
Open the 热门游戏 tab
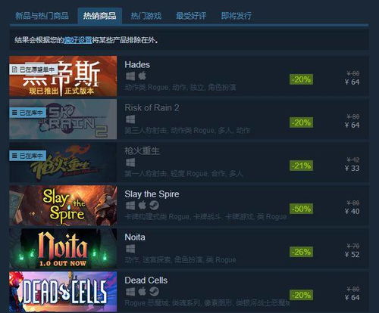146,16
